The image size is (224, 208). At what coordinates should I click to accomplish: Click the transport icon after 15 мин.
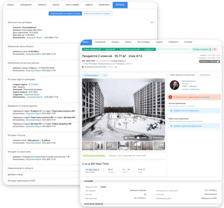click(x=116, y=67)
